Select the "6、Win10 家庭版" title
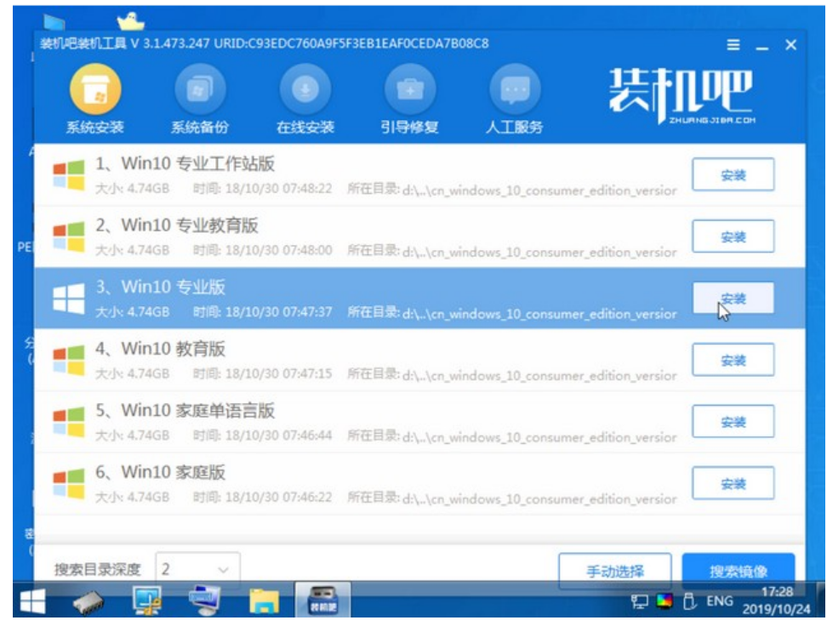Viewport: 827px width, 626px height. (160, 472)
